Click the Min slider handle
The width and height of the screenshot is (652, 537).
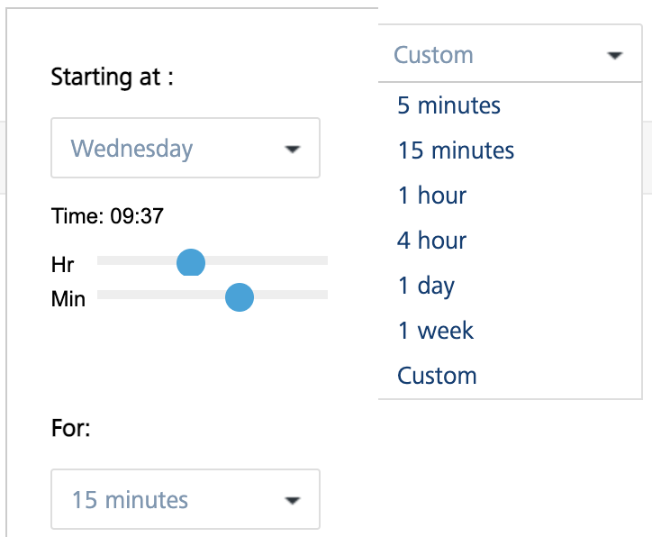239,296
